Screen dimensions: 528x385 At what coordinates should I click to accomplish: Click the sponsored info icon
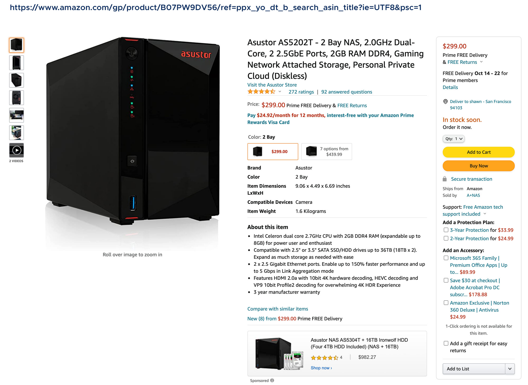(x=272, y=380)
